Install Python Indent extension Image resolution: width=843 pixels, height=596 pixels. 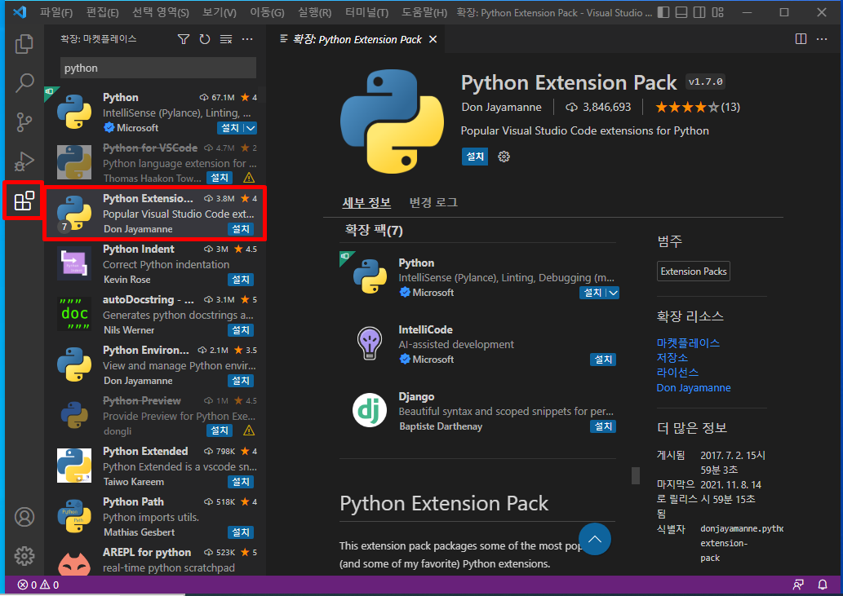point(240,280)
